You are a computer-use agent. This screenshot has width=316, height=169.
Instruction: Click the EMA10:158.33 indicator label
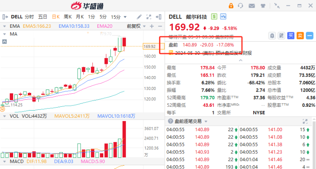click(x=74, y=26)
